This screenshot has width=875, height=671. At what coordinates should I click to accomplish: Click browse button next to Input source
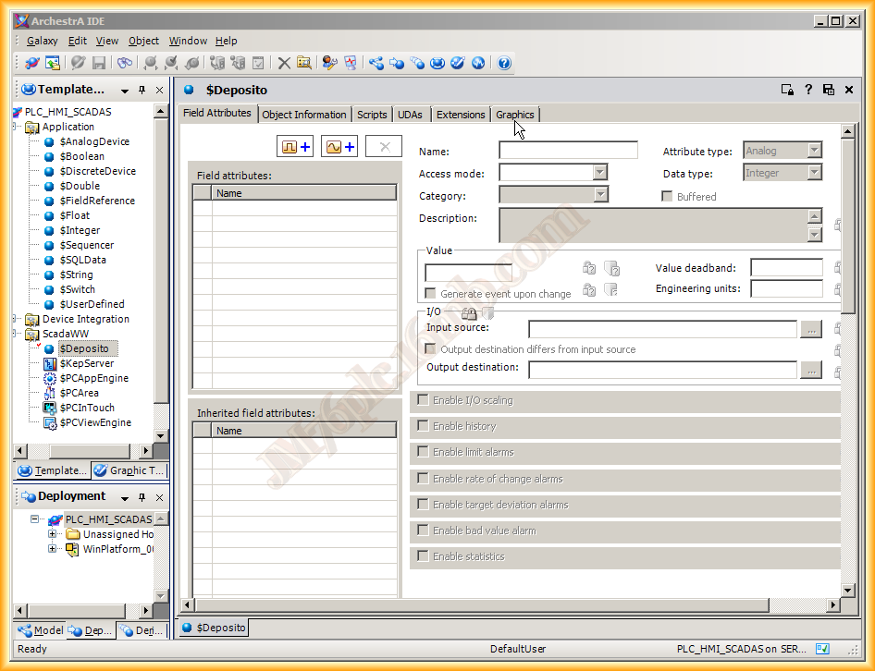810,329
